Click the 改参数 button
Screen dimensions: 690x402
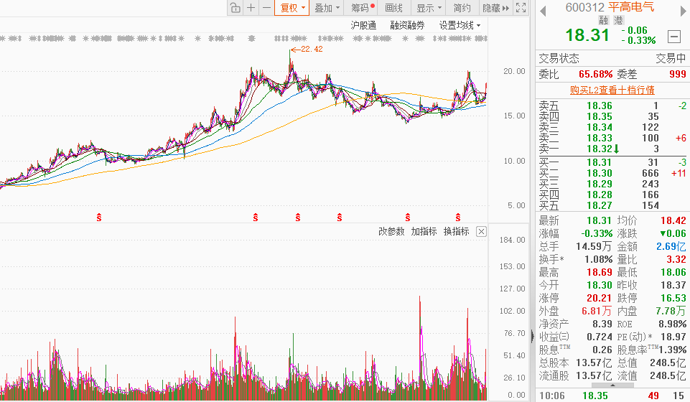coord(391,231)
